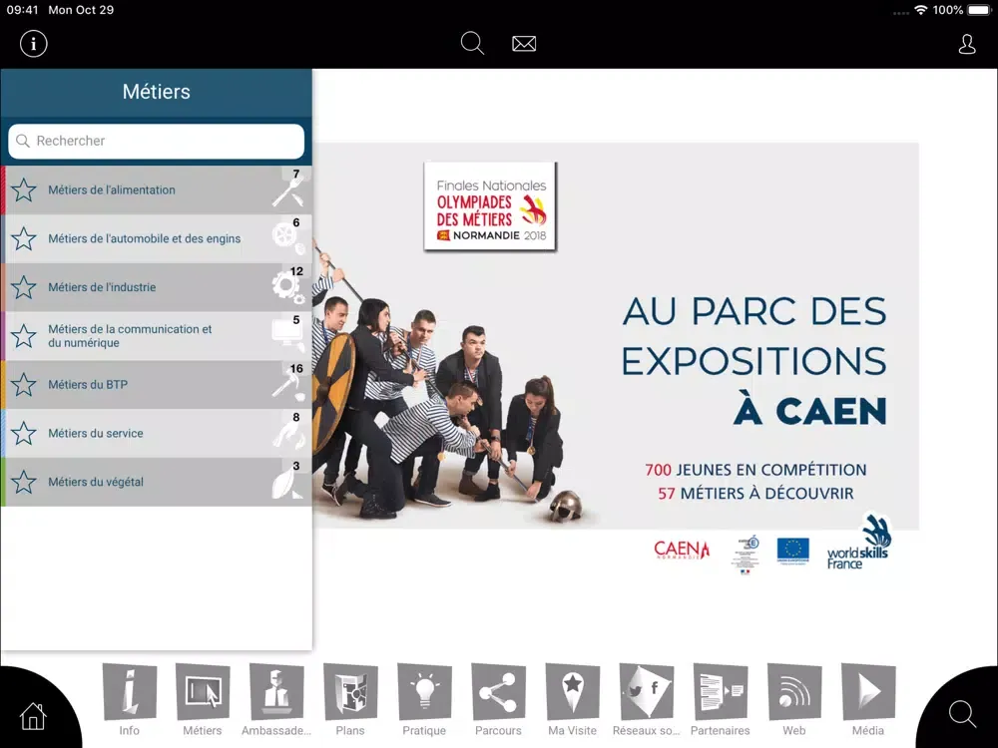Viewport: 998px width, 748px height.
Task: Favorite Métiers de l'alimentation with star
Action: [24, 190]
